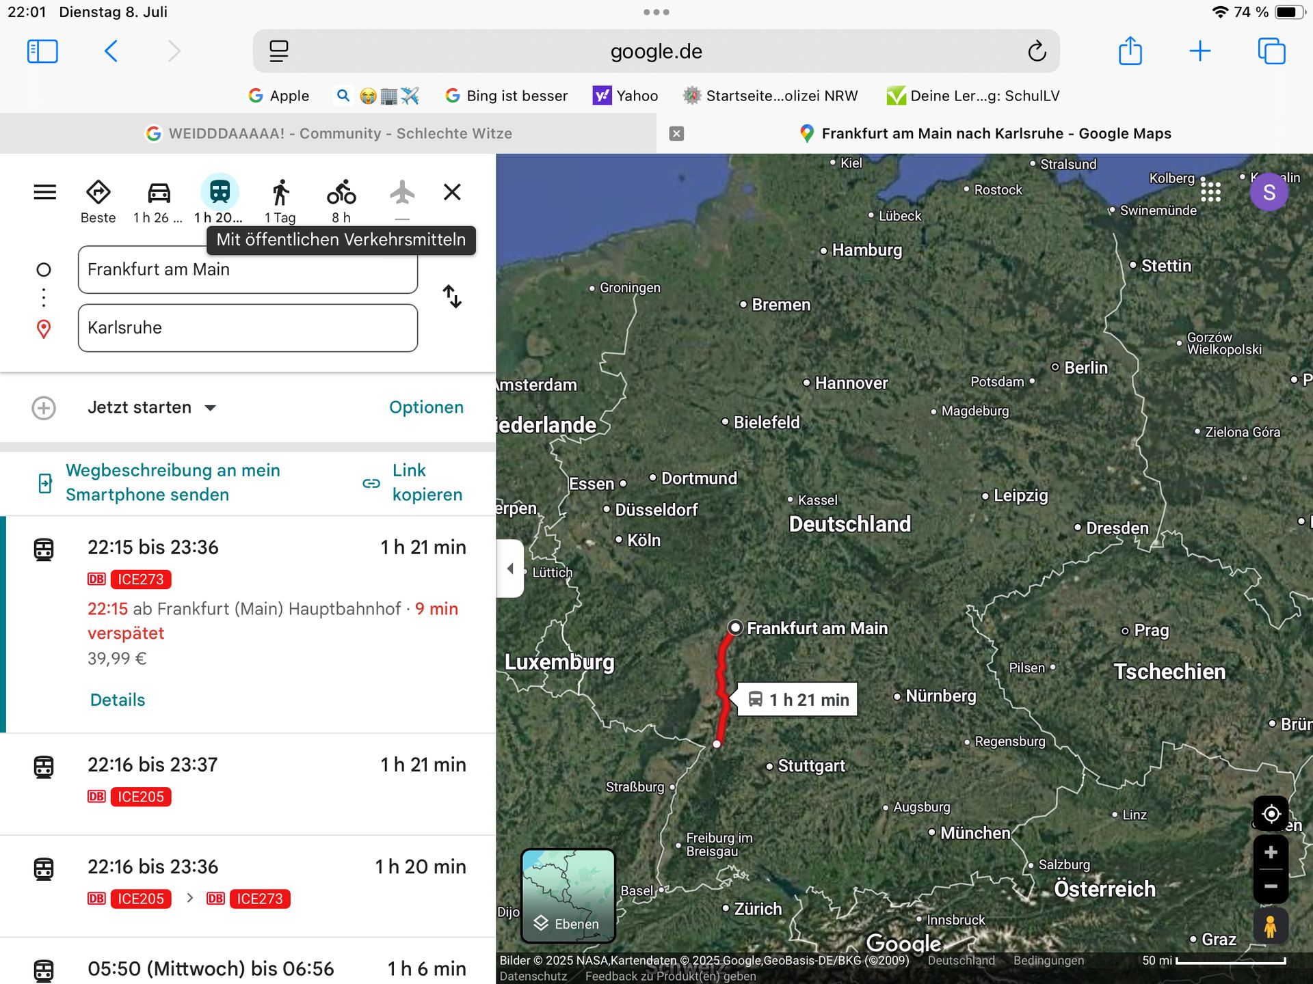
Task: Open the Optionen route options
Action: coord(426,407)
